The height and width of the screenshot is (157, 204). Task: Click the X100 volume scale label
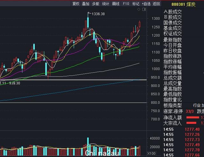[151, 154]
